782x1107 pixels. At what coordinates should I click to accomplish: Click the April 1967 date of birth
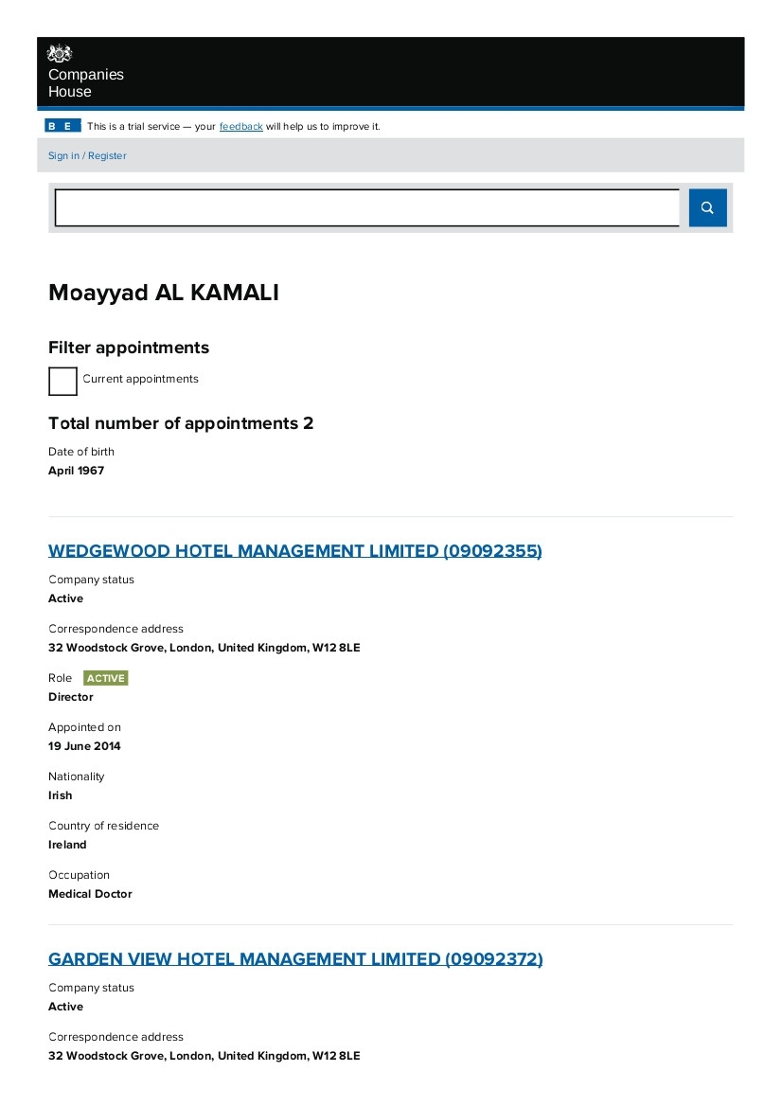pos(77,471)
